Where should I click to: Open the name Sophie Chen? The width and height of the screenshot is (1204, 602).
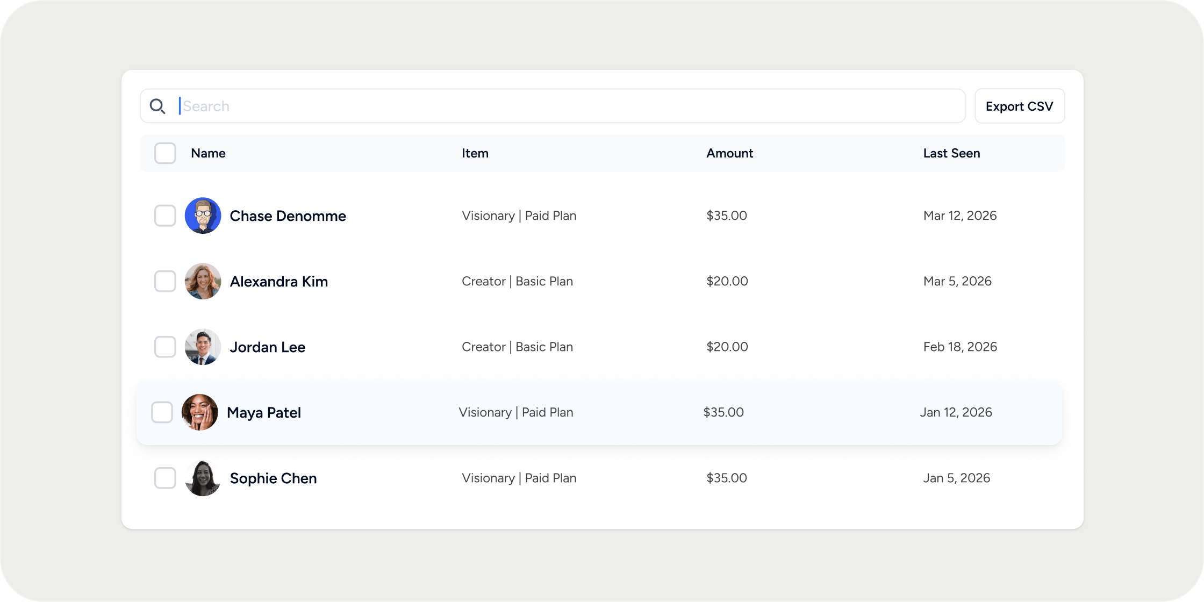[274, 478]
